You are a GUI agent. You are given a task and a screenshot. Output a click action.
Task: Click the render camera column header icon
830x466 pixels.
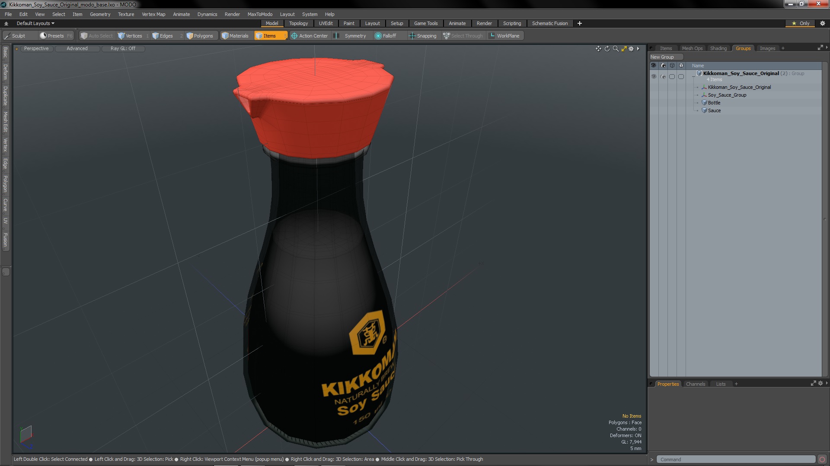[x=663, y=66]
